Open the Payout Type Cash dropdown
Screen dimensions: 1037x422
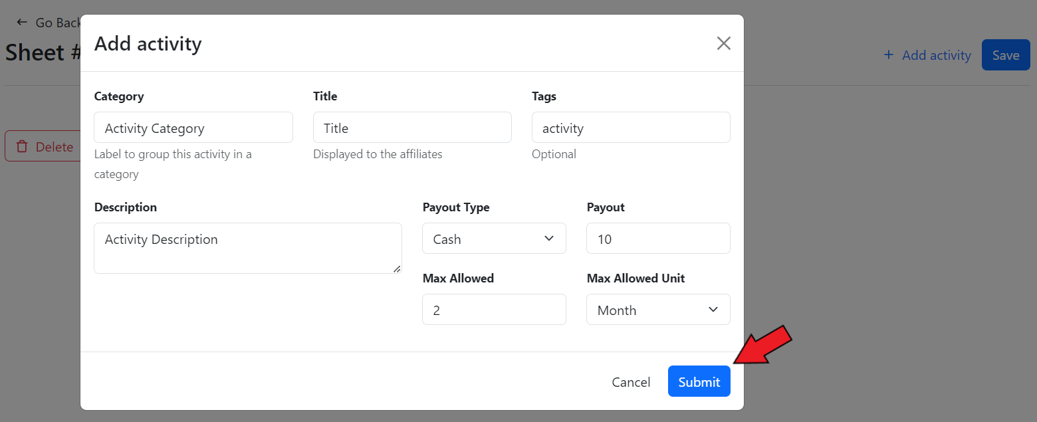click(x=493, y=239)
